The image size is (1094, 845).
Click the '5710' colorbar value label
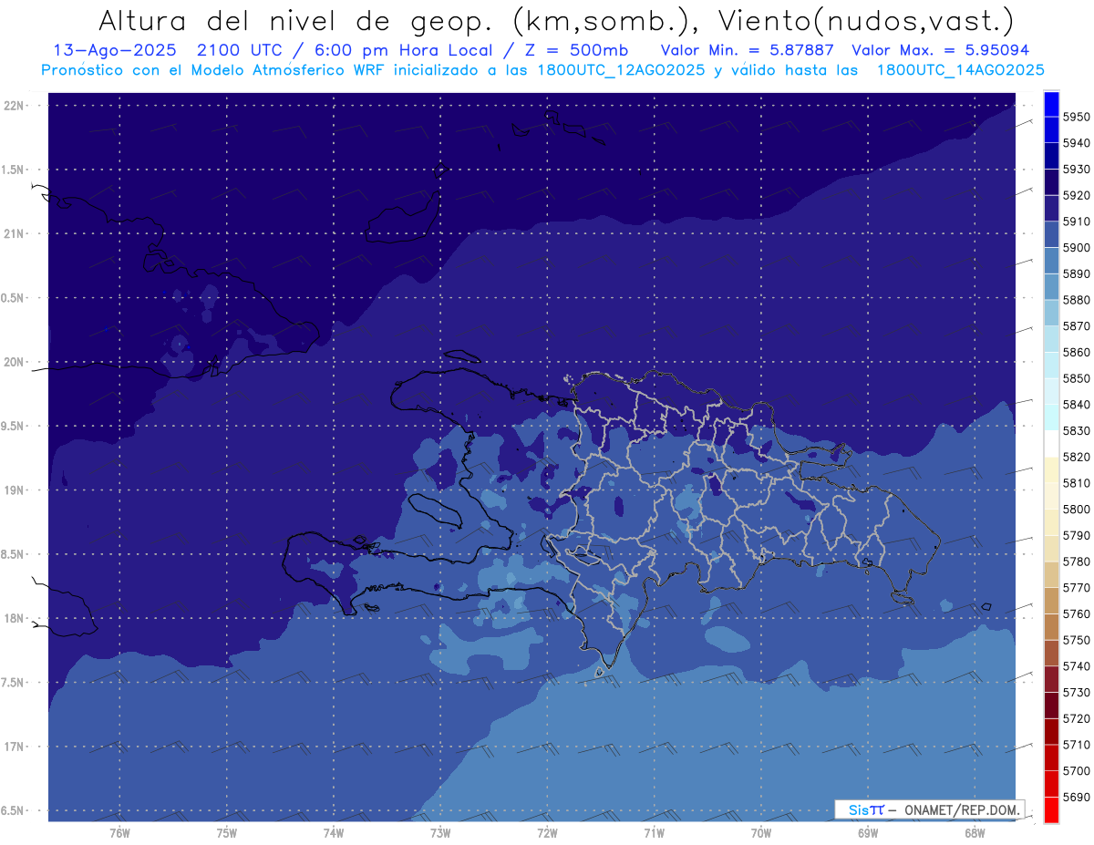[1077, 745]
